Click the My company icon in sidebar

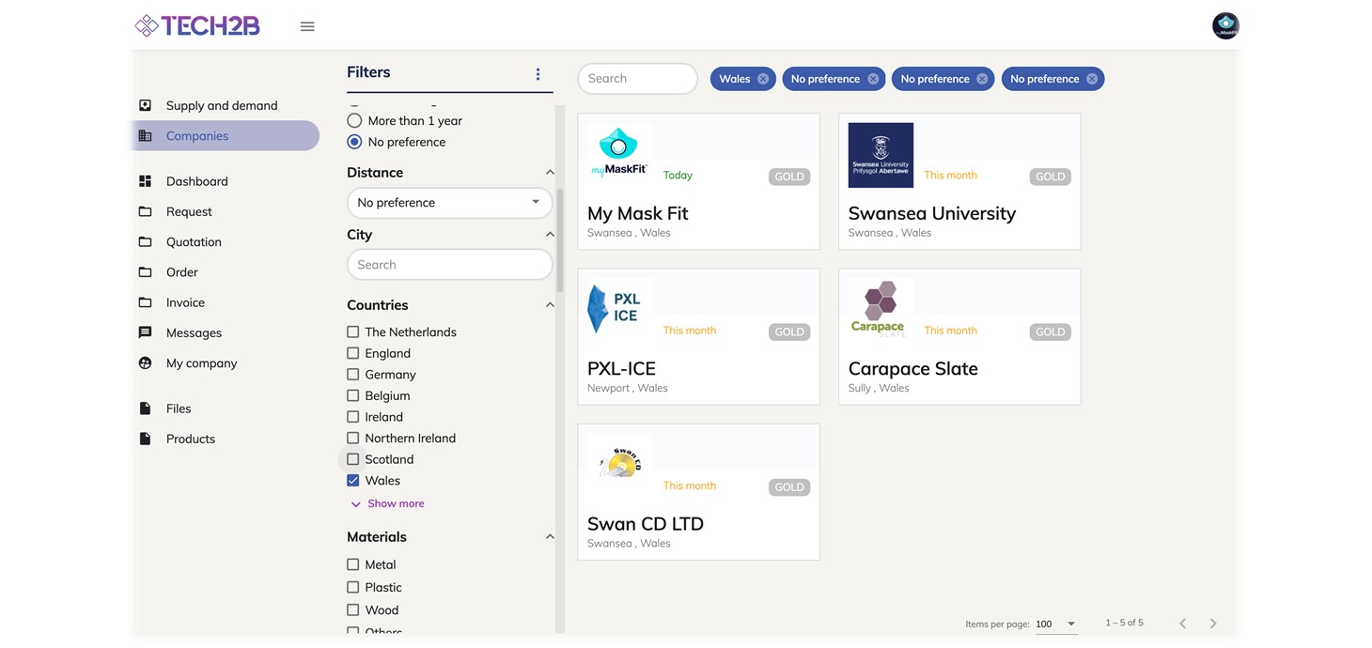(145, 363)
